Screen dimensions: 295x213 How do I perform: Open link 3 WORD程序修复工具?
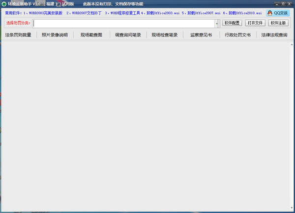pos(122,13)
